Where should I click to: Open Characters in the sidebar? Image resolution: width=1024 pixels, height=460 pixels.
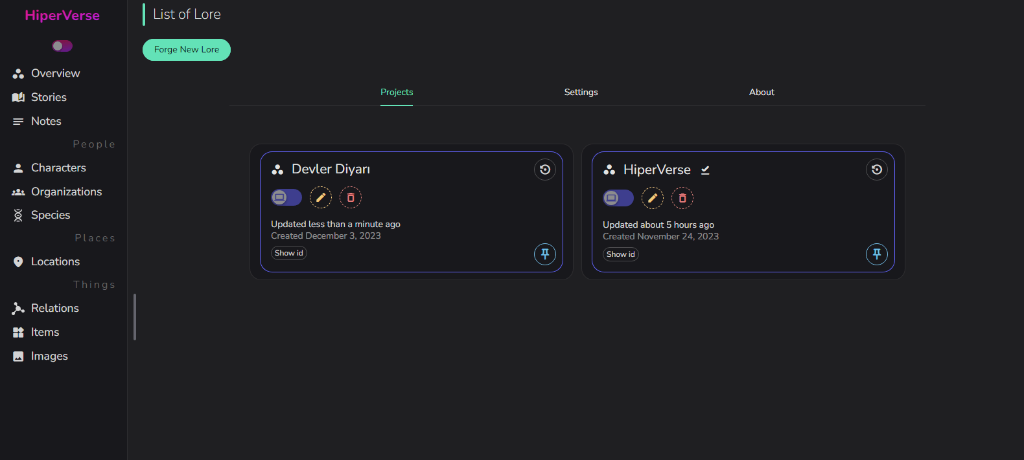[x=58, y=168]
